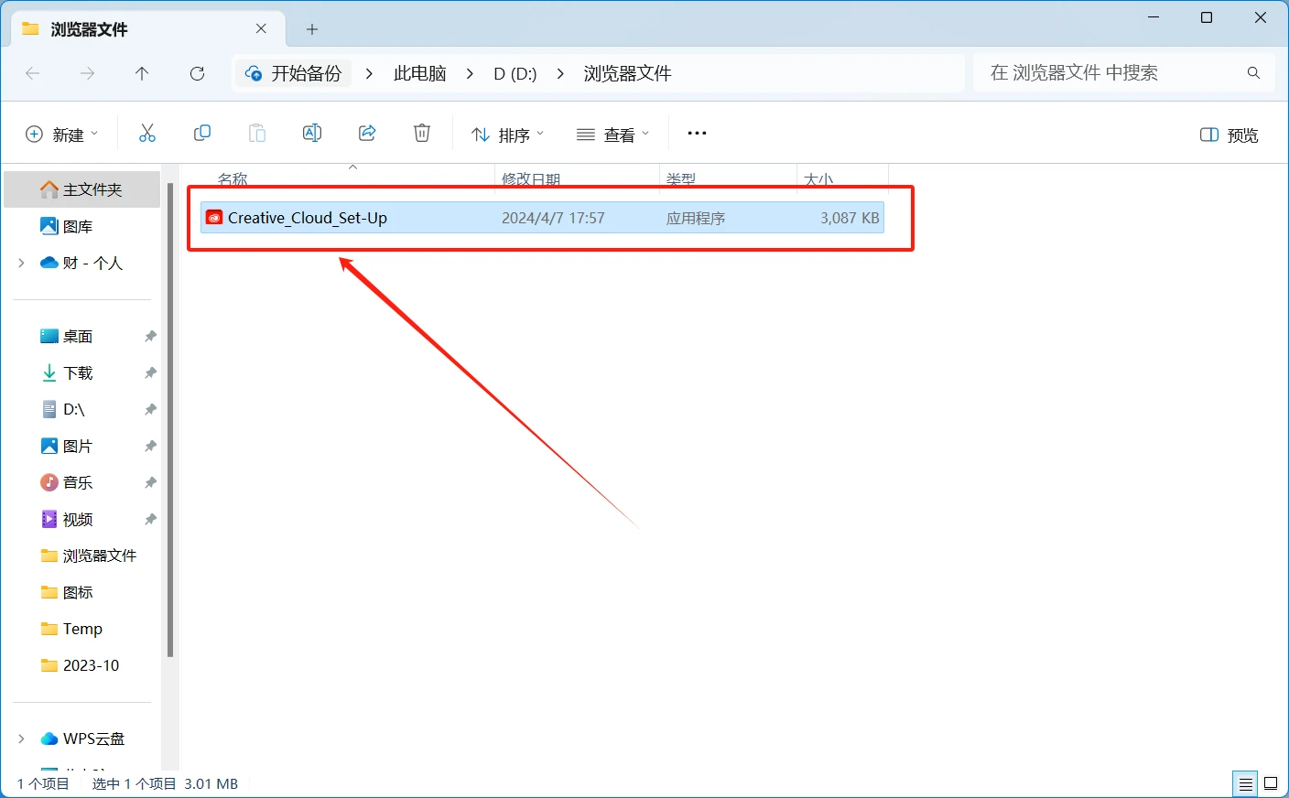Select the 浏览器文件 window tab
The width and height of the screenshot is (1289, 798).
click(146, 29)
